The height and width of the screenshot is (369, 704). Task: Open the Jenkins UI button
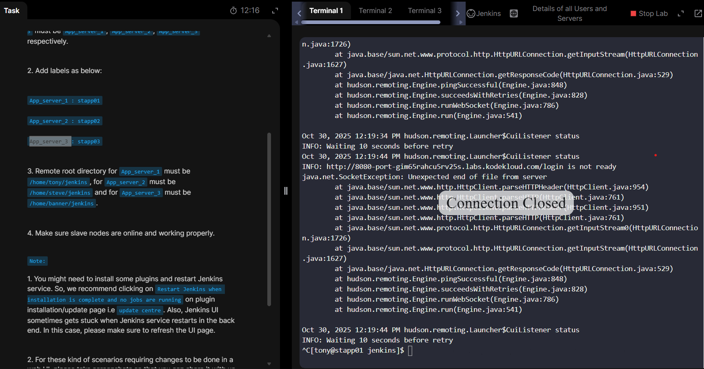[x=484, y=13]
